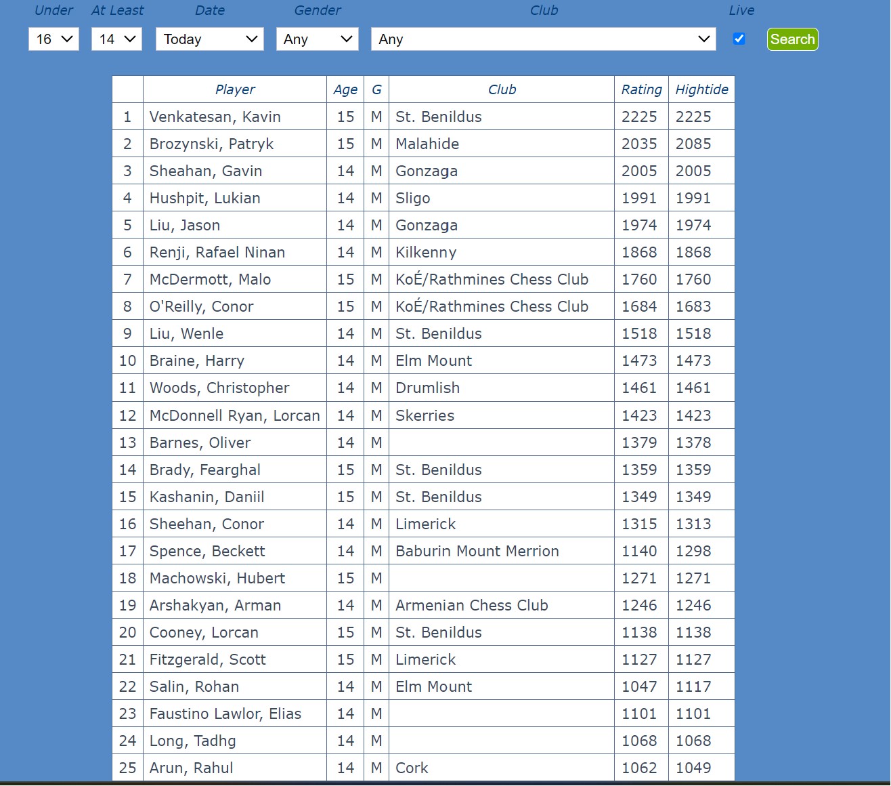Image resolution: width=891 pixels, height=786 pixels.
Task: Select player Brozynski, Patryk
Action: [212, 143]
